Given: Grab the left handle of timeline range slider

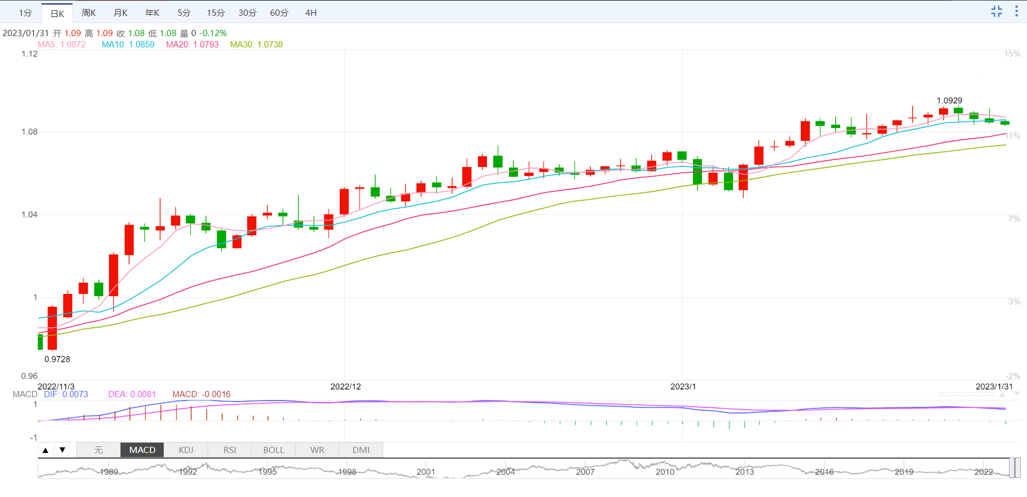Looking at the screenshot, I should tap(1012, 468).
